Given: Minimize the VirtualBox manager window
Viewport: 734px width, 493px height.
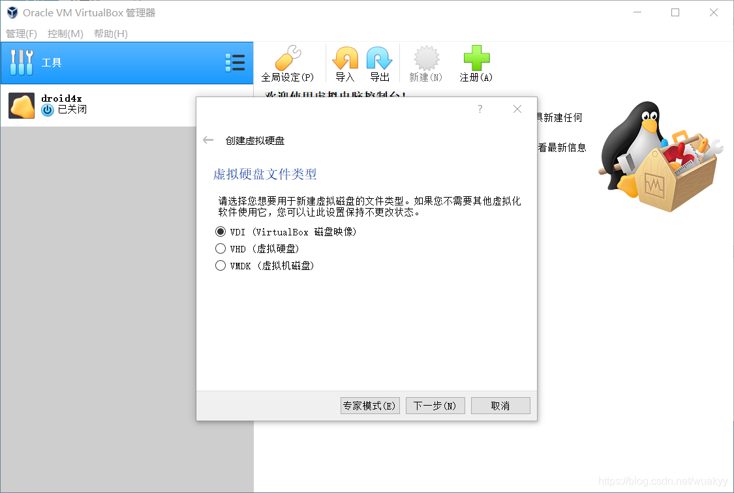Looking at the screenshot, I should click(637, 12).
